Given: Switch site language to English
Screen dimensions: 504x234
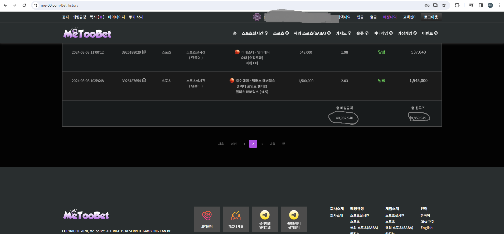Looking at the screenshot, I should [x=426, y=228].
